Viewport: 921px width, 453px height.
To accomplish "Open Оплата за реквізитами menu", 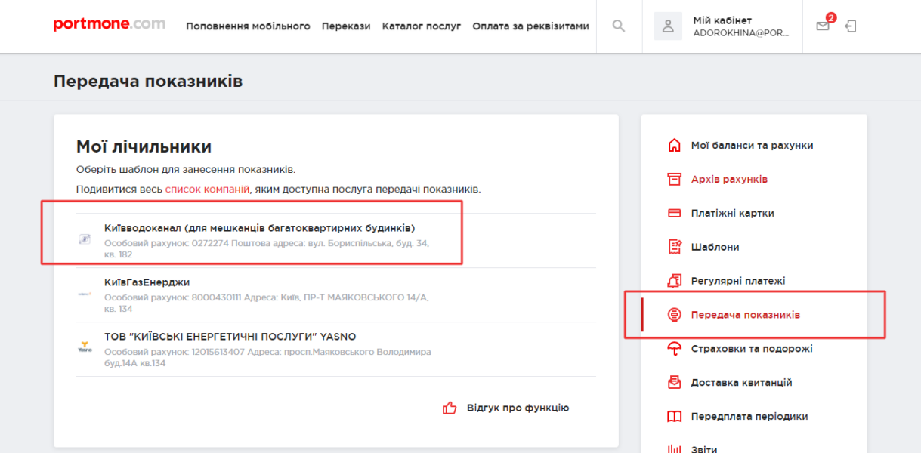I will tap(530, 26).
